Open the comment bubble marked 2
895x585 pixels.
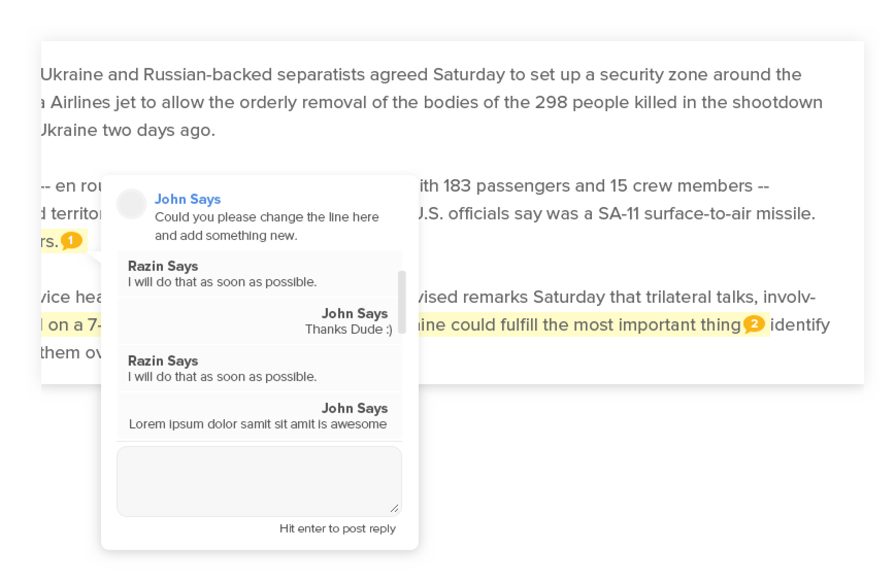[754, 324]
